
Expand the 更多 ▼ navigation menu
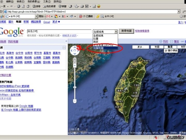(x=56, y=22)
